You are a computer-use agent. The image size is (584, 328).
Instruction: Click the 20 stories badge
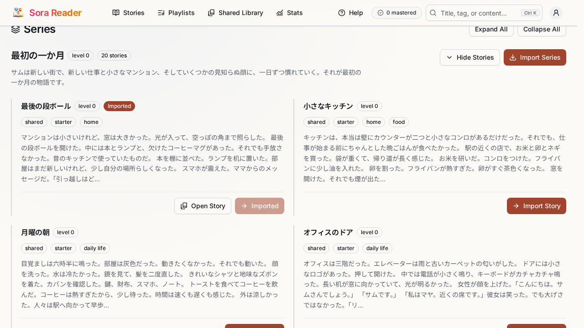(x=114, y=56)
